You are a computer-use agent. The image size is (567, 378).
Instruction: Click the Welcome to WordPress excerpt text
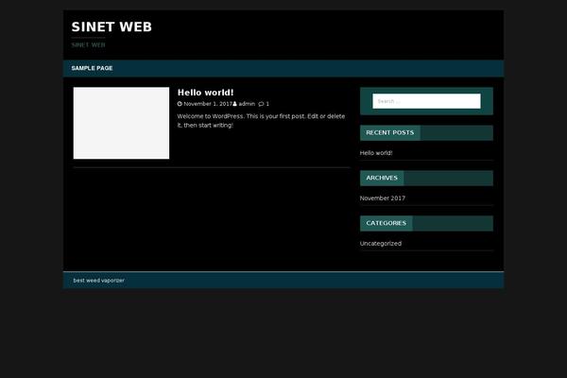pos(261,121)
